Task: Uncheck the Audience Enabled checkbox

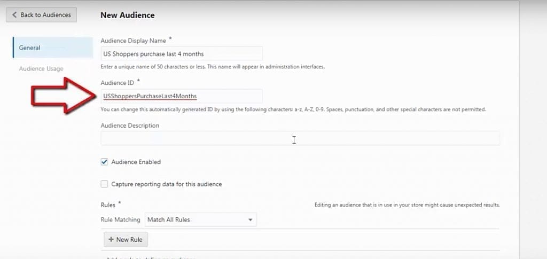Action: coord(104,162)
